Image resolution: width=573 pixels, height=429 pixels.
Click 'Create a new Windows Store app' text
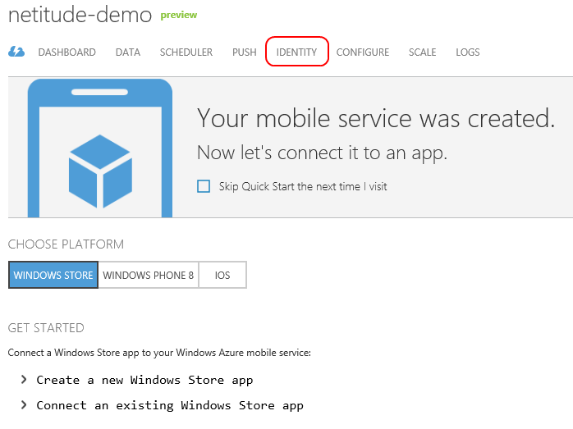point(144,380)
